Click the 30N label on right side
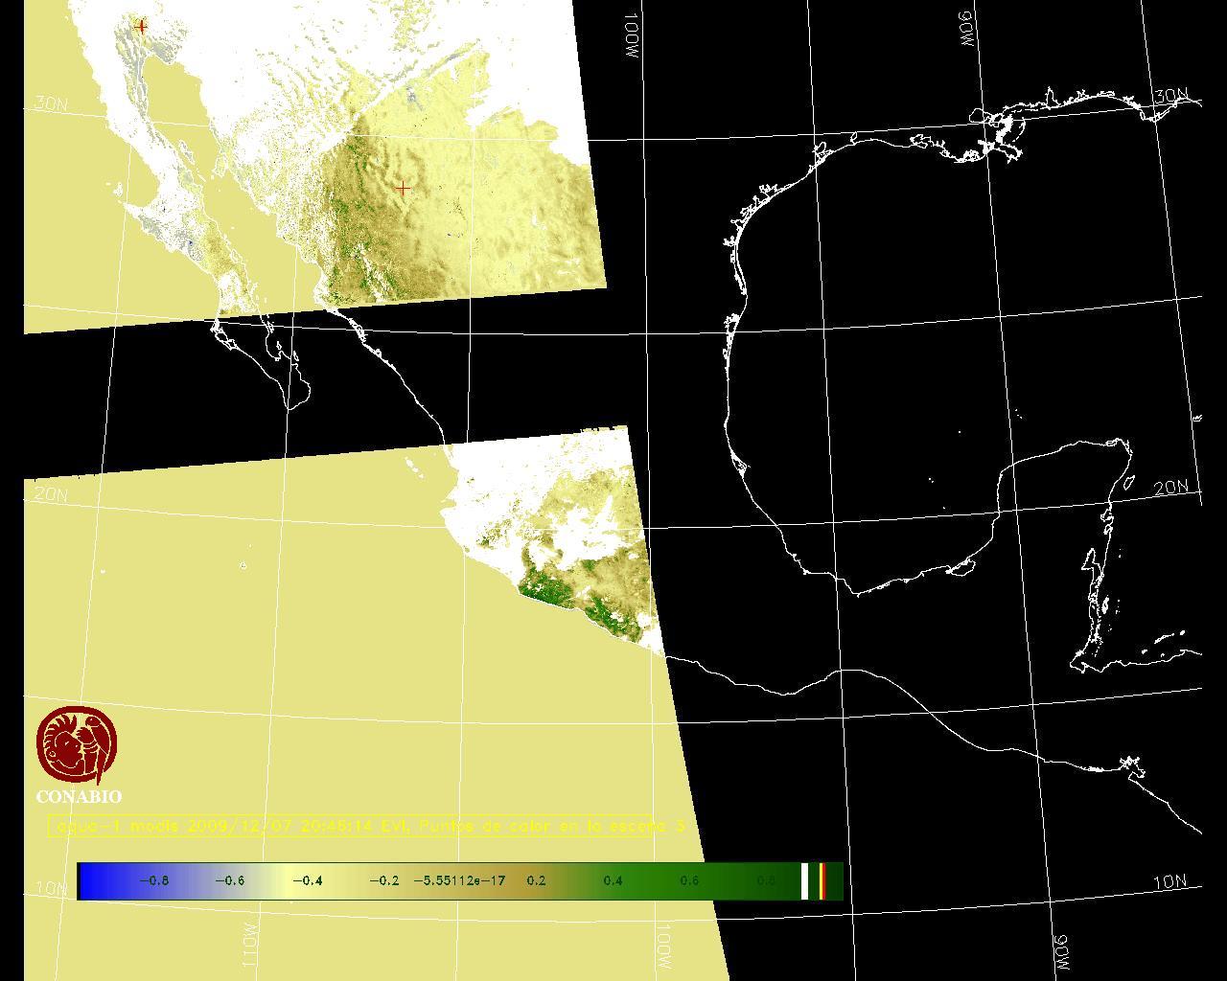This screenshot has width=1227, height=981. pyautogui.click(x=1170, y=97)
